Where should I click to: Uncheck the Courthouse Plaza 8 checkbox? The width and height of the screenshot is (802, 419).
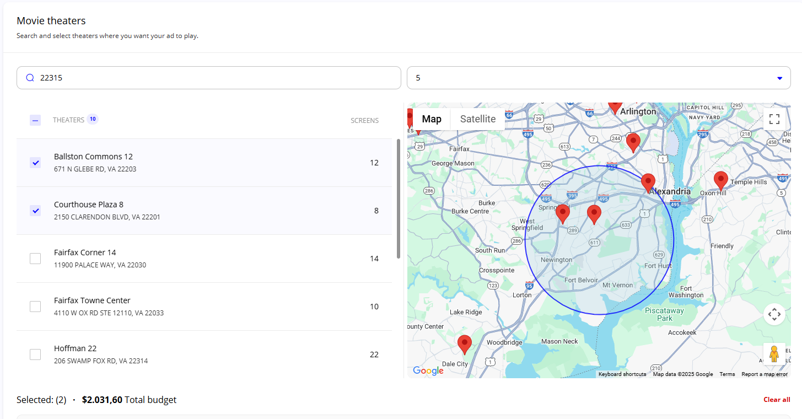coord(35,211)
